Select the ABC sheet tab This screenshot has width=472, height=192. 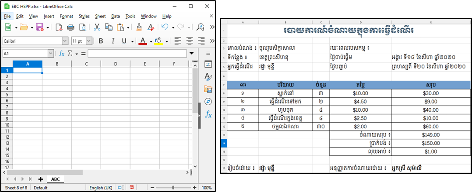pyautogui.click(x=55, y=179)
